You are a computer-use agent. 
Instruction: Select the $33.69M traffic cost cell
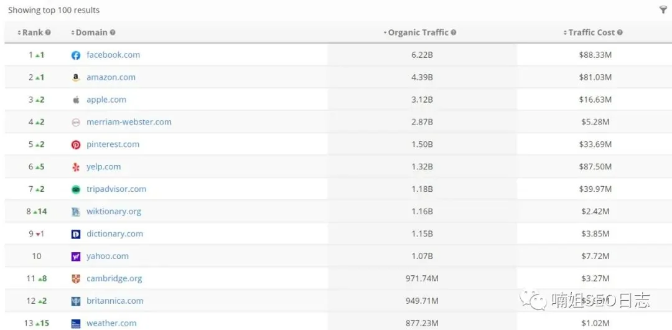tap(595, 144)
